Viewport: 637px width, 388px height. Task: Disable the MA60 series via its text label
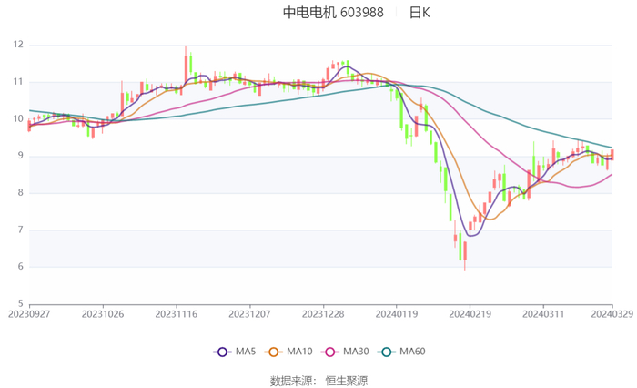(412, 352)
